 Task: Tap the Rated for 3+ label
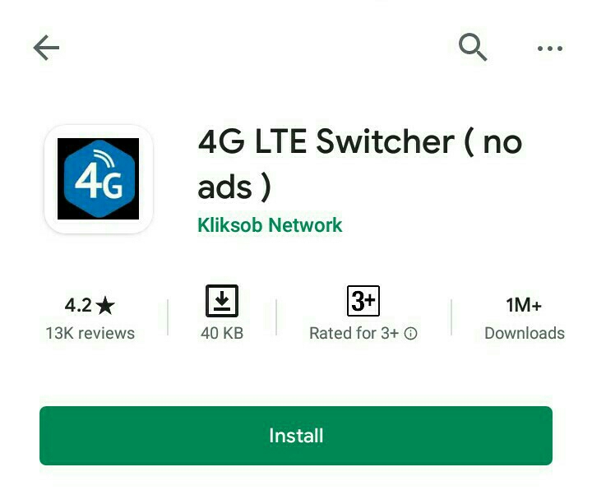[x=354, y=333]
